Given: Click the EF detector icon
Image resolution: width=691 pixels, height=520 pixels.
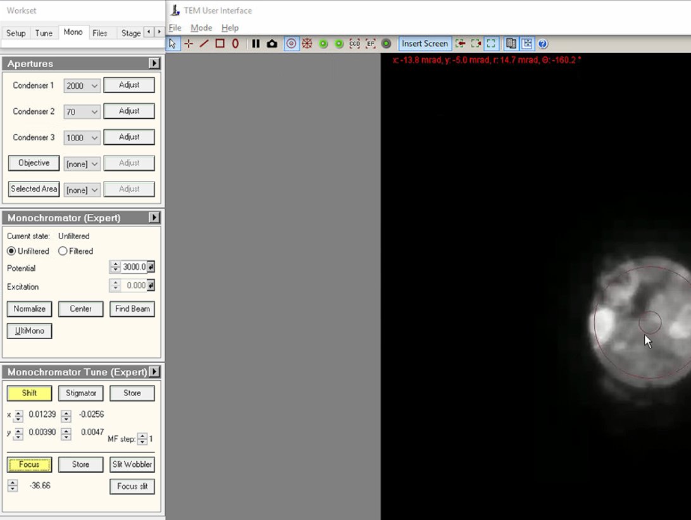Looking at the screenshot, I should point(370,44).
